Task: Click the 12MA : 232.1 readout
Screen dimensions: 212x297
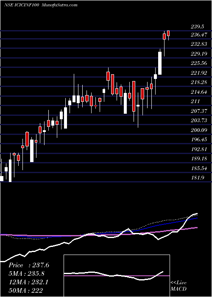Action: [28, 282]
